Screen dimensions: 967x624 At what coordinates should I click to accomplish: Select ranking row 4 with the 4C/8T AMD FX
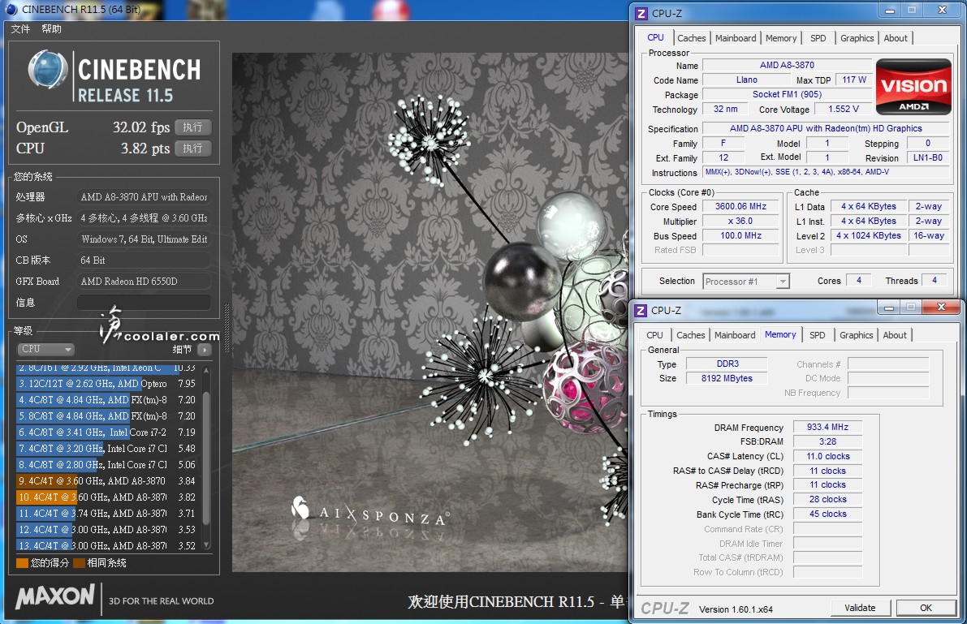click(107, 399)
